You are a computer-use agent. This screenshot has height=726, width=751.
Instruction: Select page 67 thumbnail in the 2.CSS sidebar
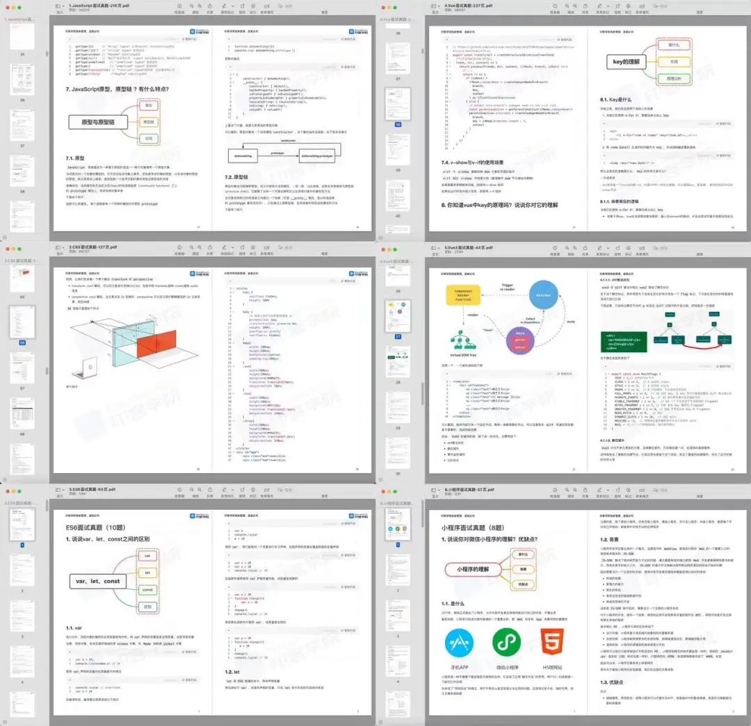22,368
